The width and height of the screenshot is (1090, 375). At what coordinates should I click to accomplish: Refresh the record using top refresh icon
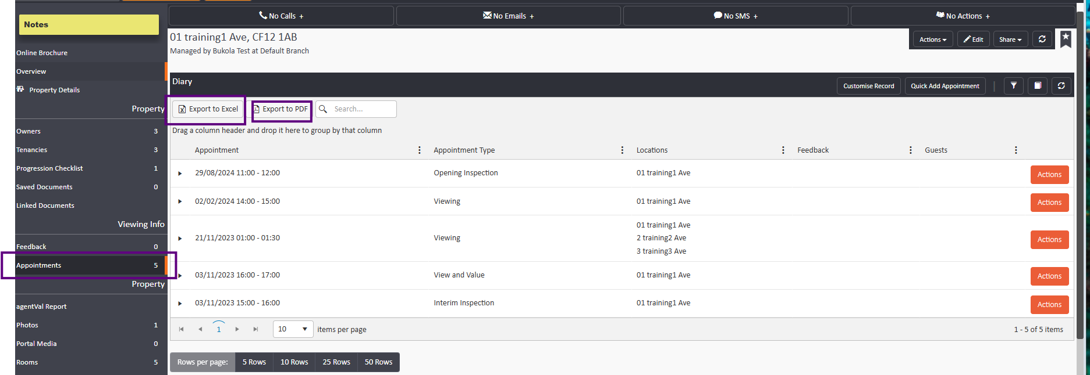[1042, 39]
